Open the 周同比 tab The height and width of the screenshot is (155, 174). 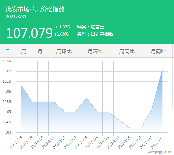tap(127, 51)
